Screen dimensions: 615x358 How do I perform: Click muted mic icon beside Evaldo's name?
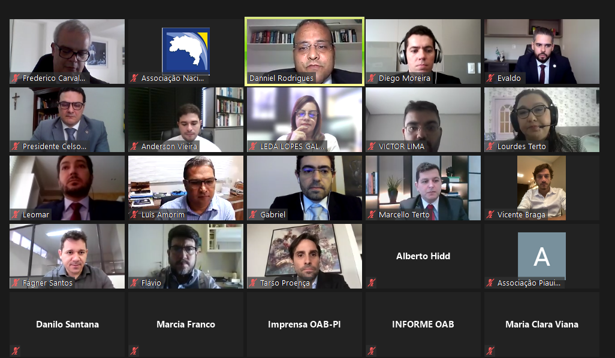[x=490, y=78]
